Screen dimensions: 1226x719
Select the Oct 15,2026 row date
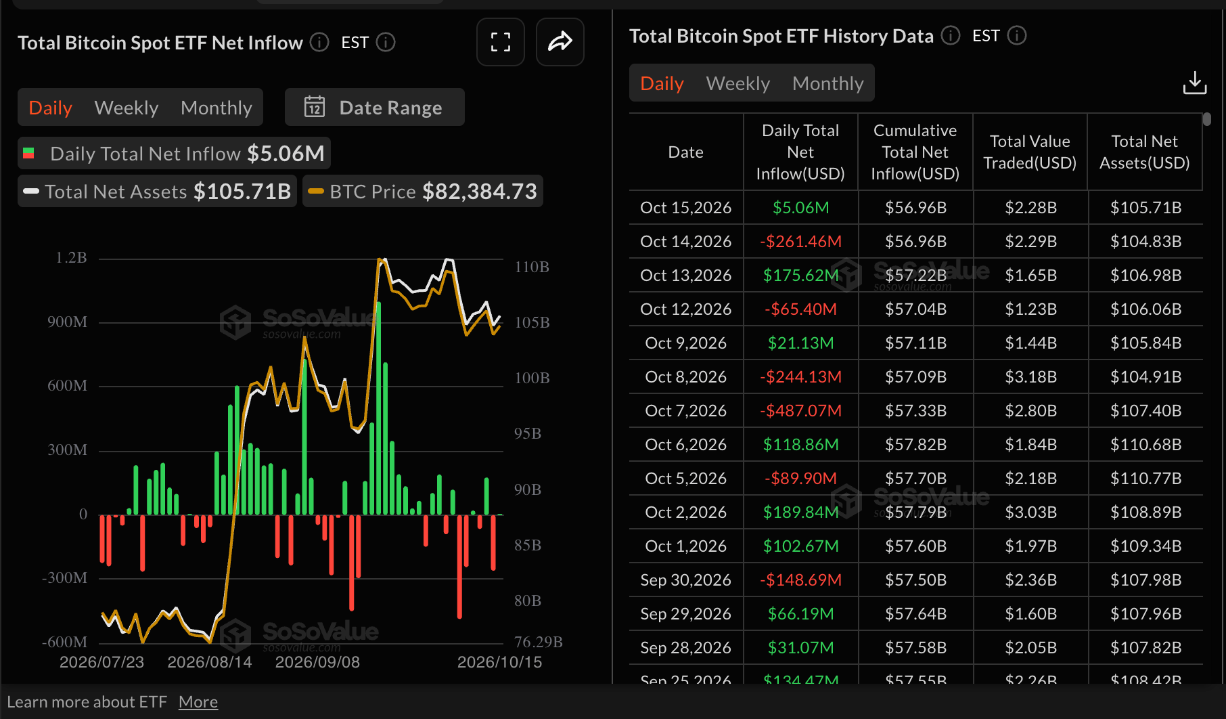(x=686, y=207)
